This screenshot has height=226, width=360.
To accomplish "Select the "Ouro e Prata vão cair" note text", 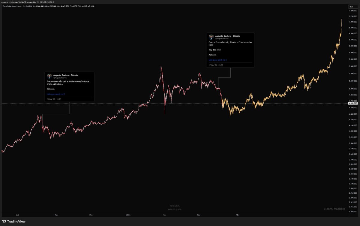I will (x=230, y=44).
